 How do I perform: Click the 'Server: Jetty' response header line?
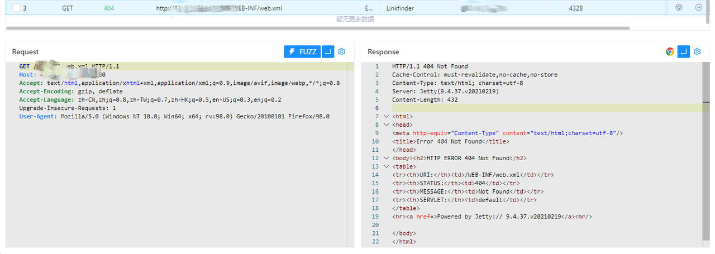[x=446, y=92]
